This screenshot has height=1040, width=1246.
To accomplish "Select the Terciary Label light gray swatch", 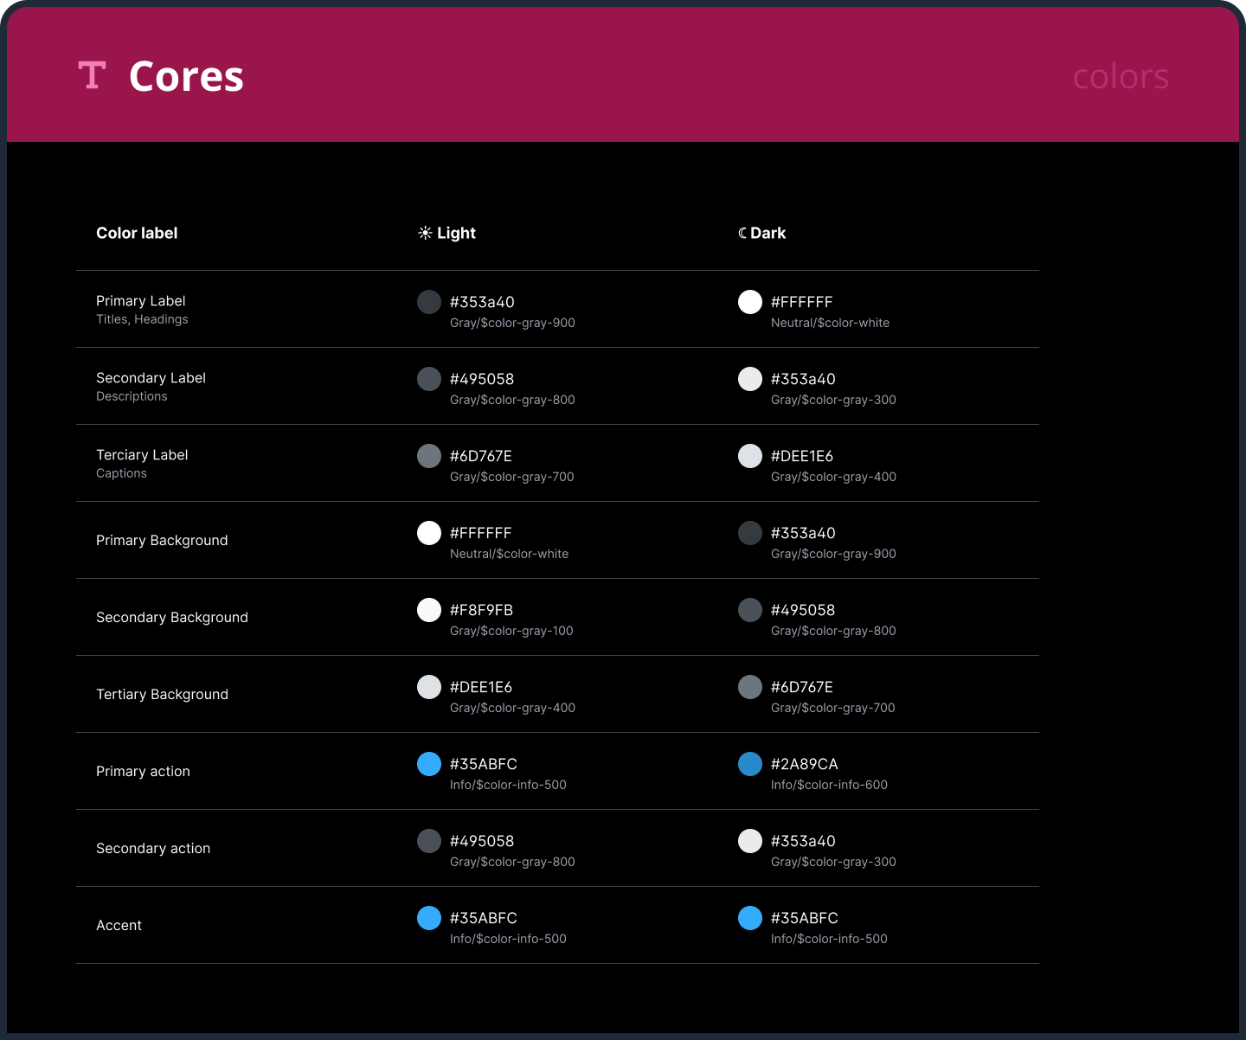I will pos(429,456).
